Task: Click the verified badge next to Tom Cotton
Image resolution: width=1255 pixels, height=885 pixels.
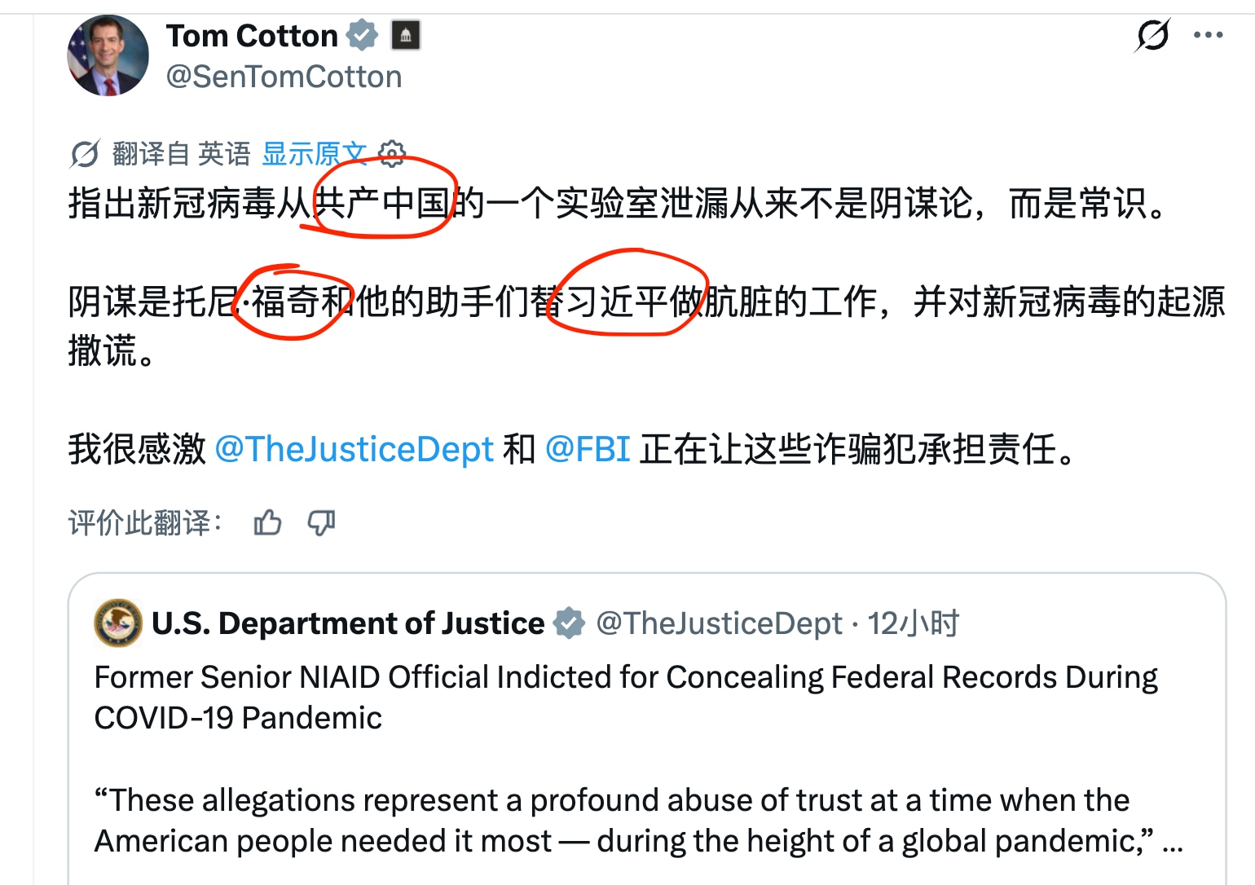Action: click(x=363, y=34)
